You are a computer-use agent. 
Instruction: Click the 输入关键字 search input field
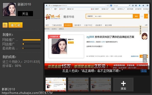(x=113, y=16)
